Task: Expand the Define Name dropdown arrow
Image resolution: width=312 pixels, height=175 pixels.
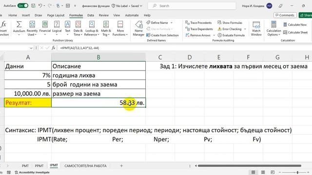Action: pyautogui.click(x=171, y=23)
